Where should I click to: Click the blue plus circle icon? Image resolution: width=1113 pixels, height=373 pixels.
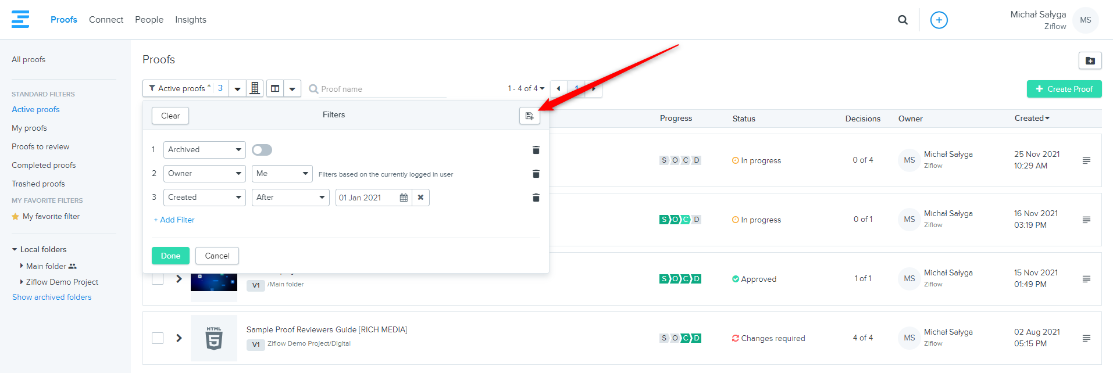click(939, 20)
